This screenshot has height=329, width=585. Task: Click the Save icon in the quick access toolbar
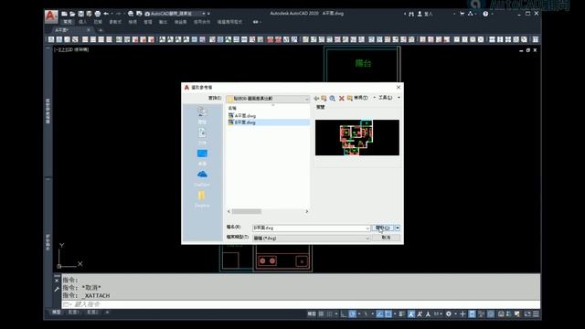pyautogui.click(x=80, y=14)
